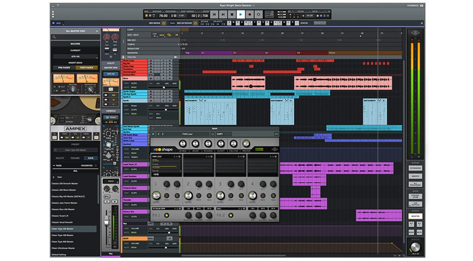Screen dimensions: 473x261
Task: Click the search icon in the browser panel
Action: (55, 37)
